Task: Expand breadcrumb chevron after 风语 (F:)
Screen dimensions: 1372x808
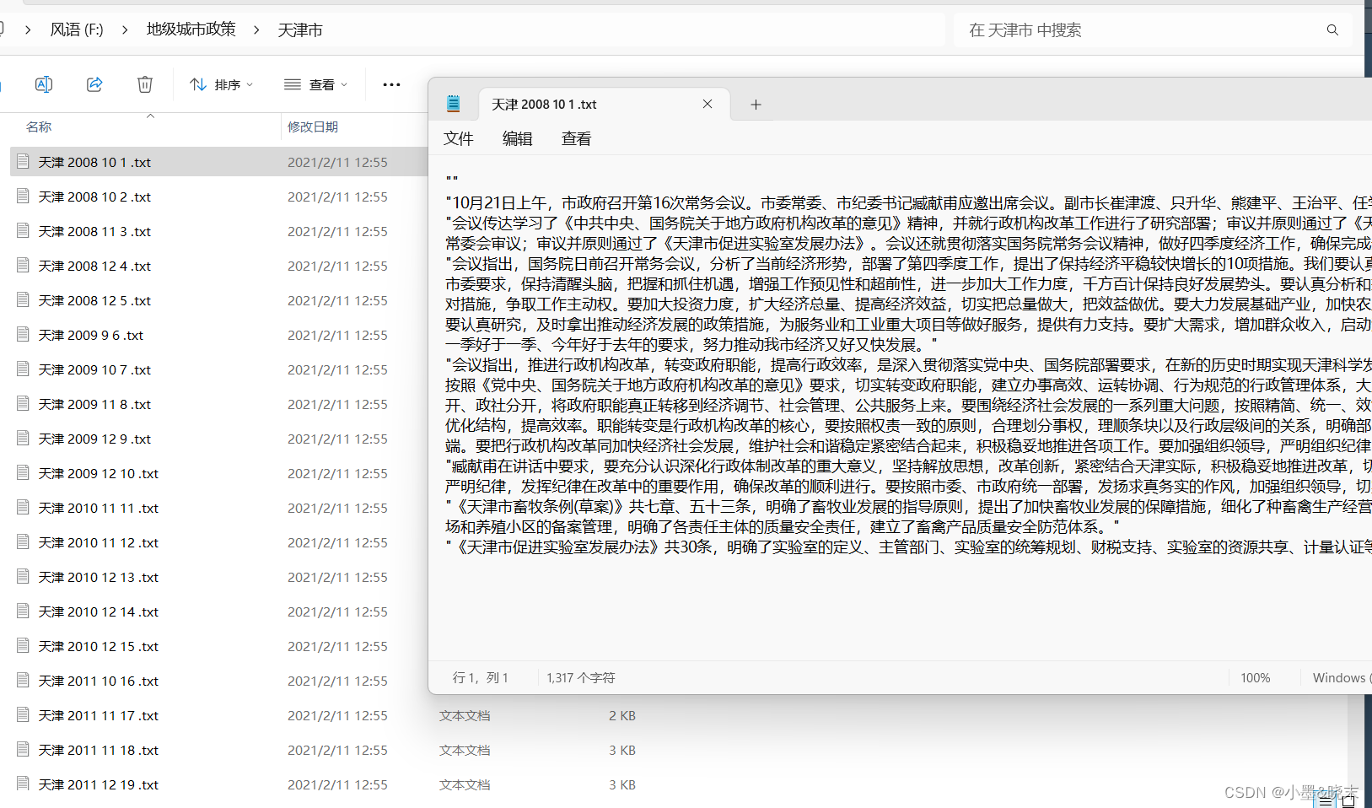Action: tap(125, 30)
